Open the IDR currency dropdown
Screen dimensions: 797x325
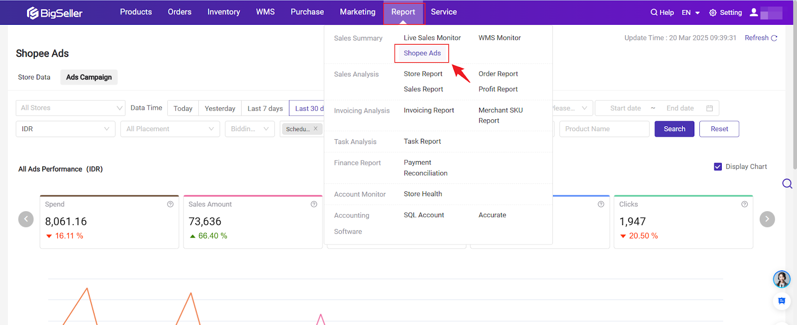(x=65, y=129)
